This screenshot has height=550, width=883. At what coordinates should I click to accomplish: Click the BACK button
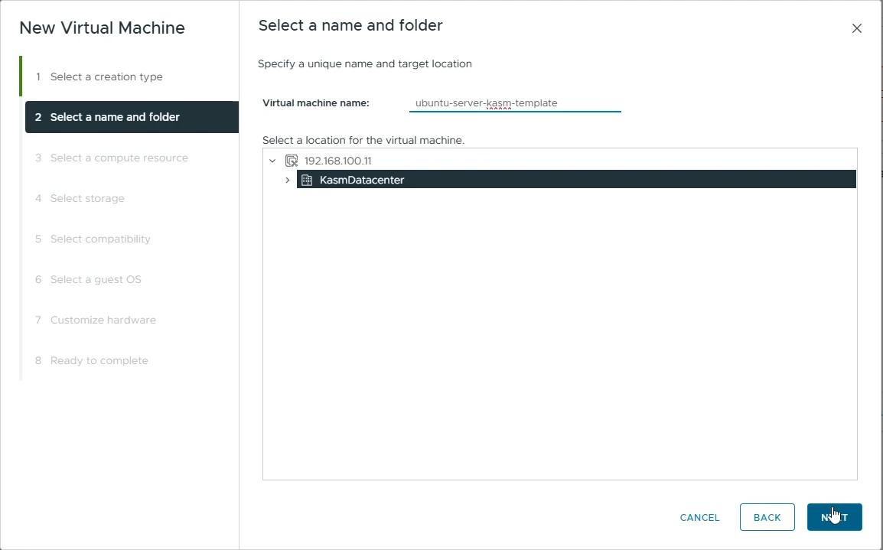point(767,517)
